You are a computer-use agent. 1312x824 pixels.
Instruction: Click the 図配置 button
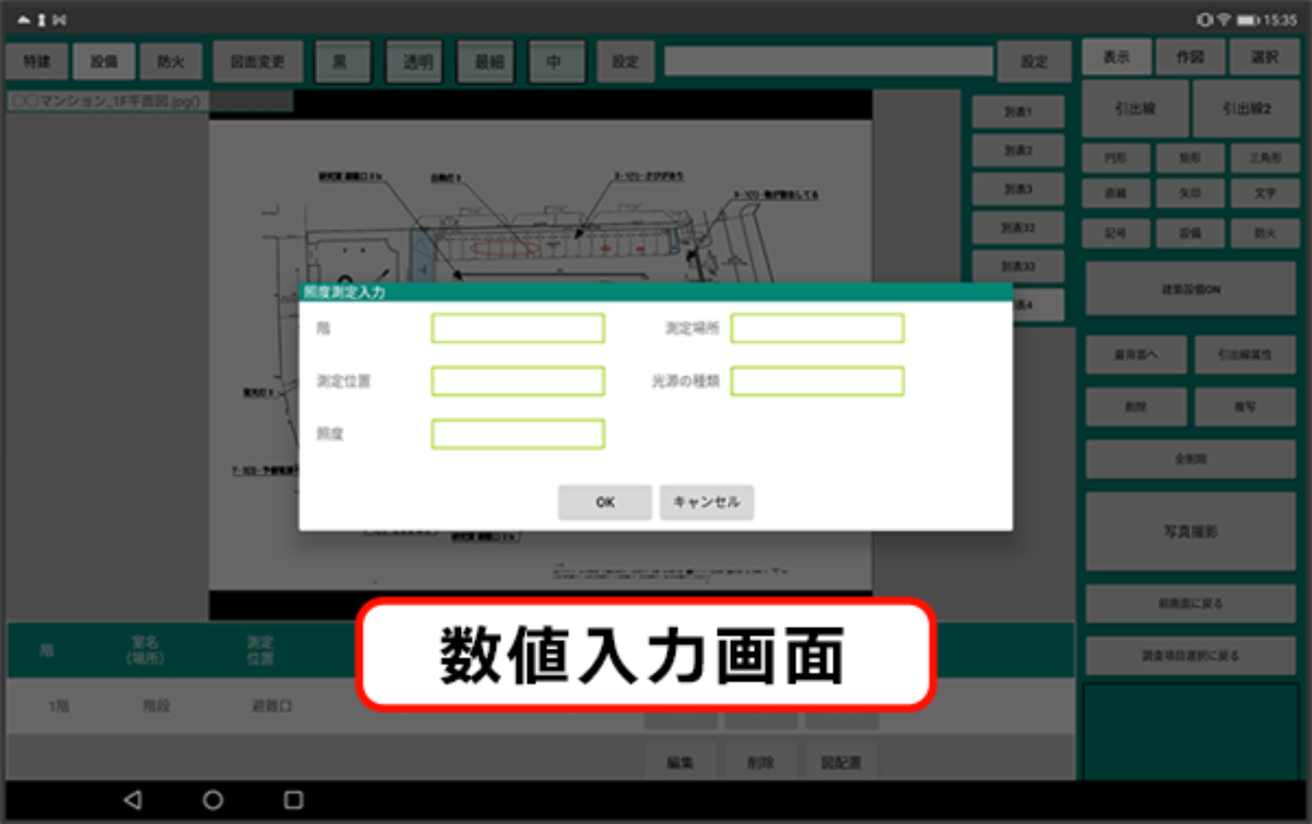pos(841,763)
